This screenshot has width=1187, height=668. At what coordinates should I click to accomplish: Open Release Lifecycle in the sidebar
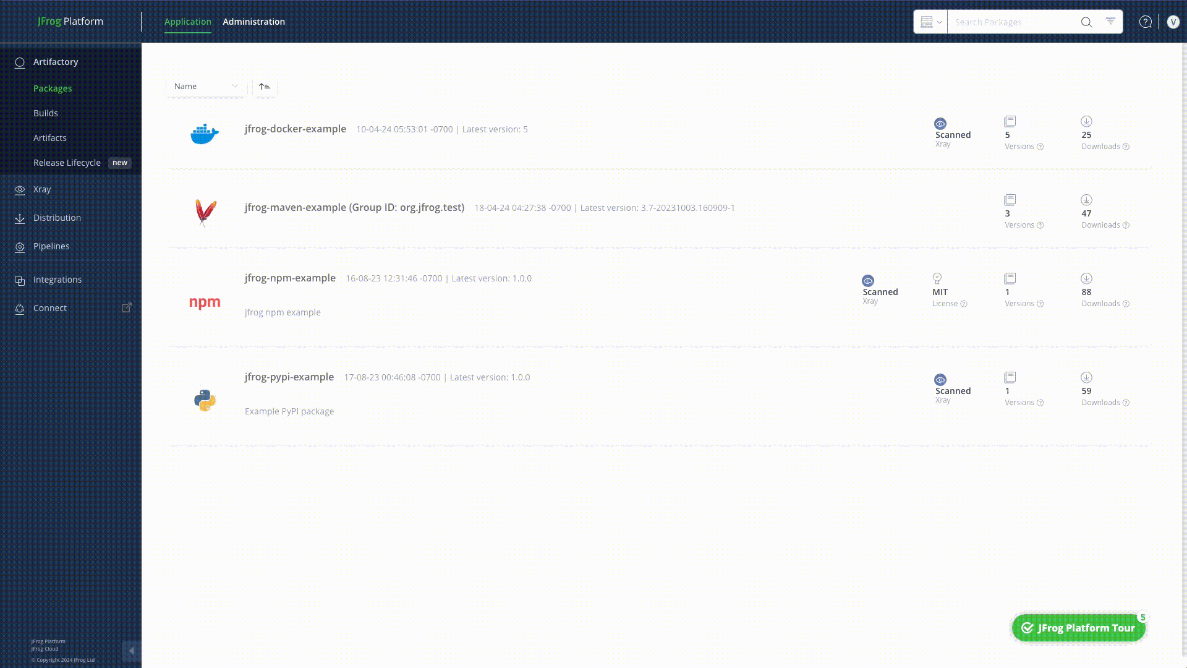(67, 163)
